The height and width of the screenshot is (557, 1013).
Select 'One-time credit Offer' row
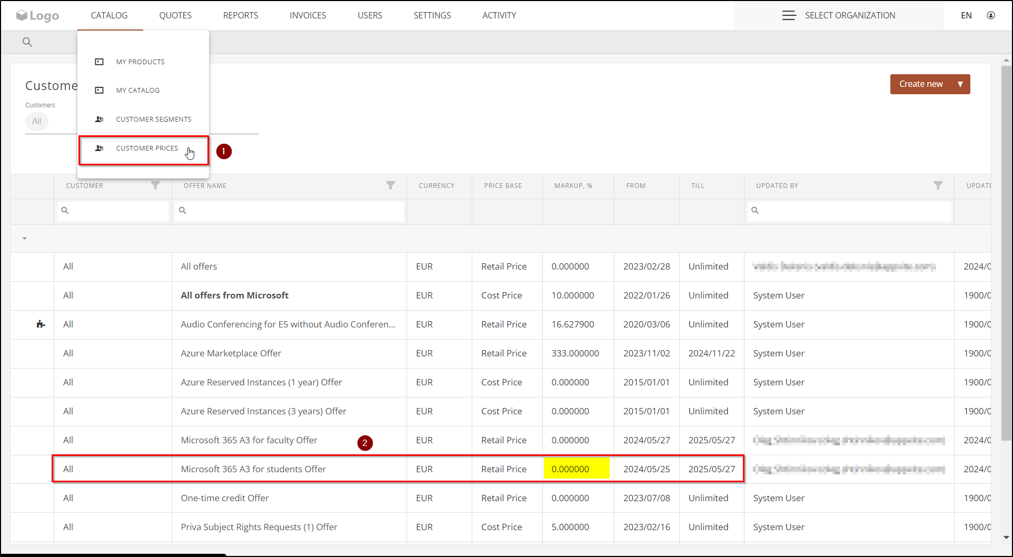(x=225, y=498)
